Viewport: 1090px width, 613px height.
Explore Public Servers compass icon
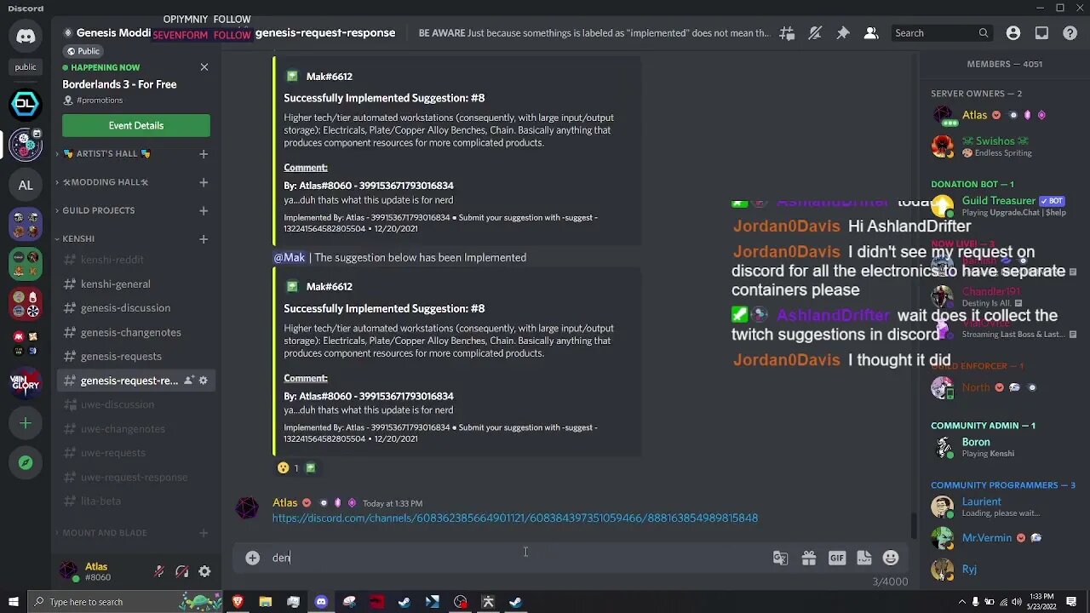click(x=26, y=463)
